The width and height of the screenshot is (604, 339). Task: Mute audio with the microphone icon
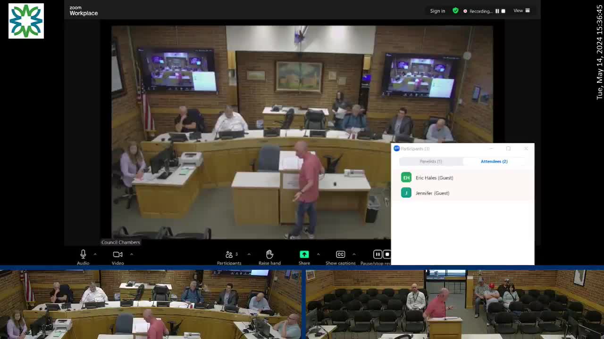pos(83,254)
